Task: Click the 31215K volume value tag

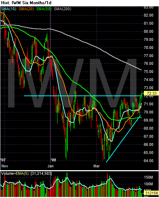Action: [151, 193]
